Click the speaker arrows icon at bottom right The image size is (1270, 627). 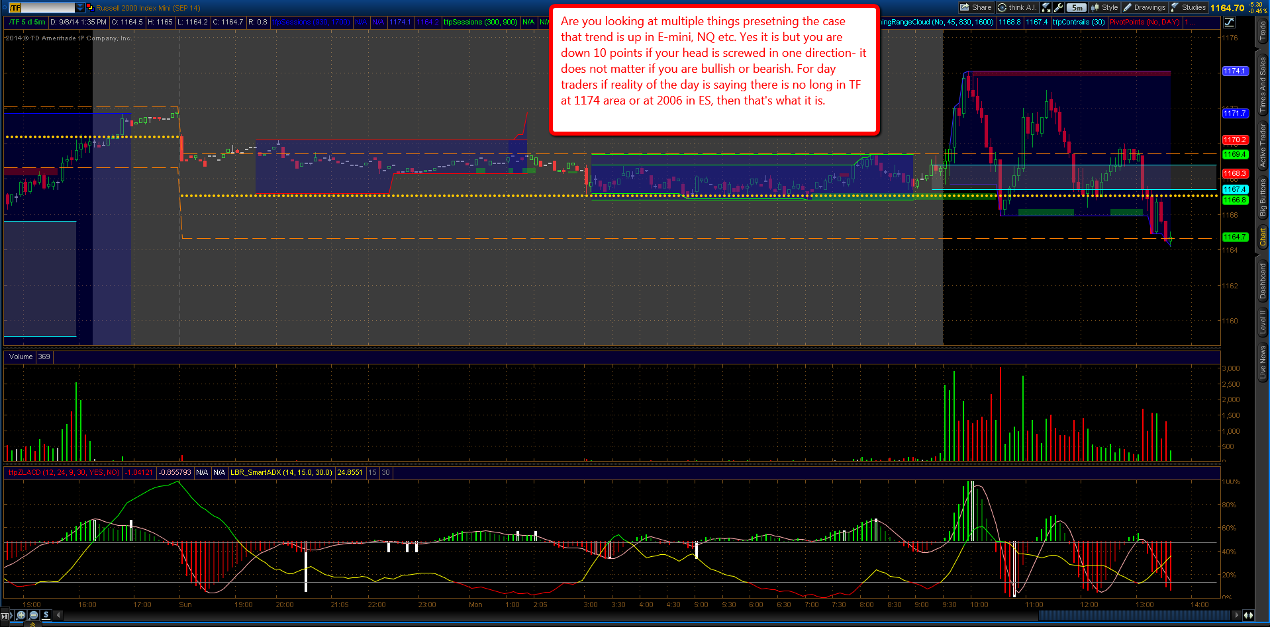point(1248,615)
